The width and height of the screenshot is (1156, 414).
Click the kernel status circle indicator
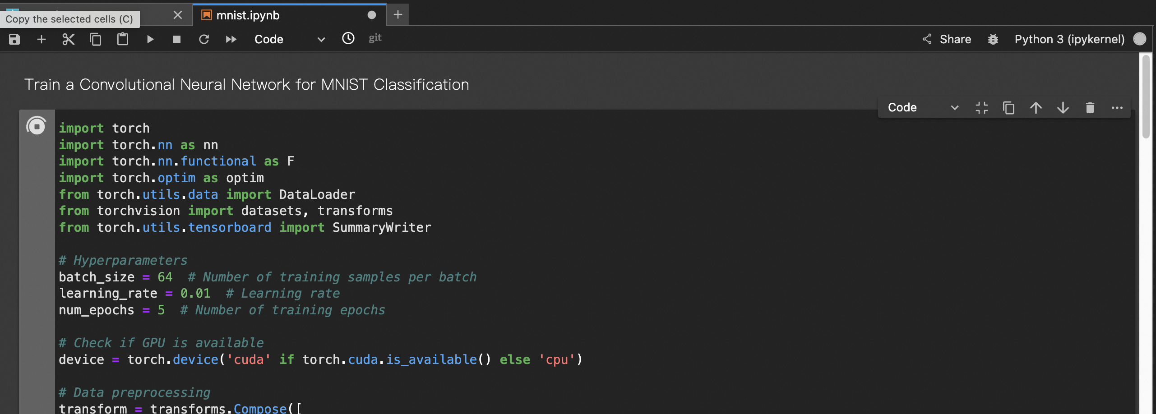tap(1140, 39)
